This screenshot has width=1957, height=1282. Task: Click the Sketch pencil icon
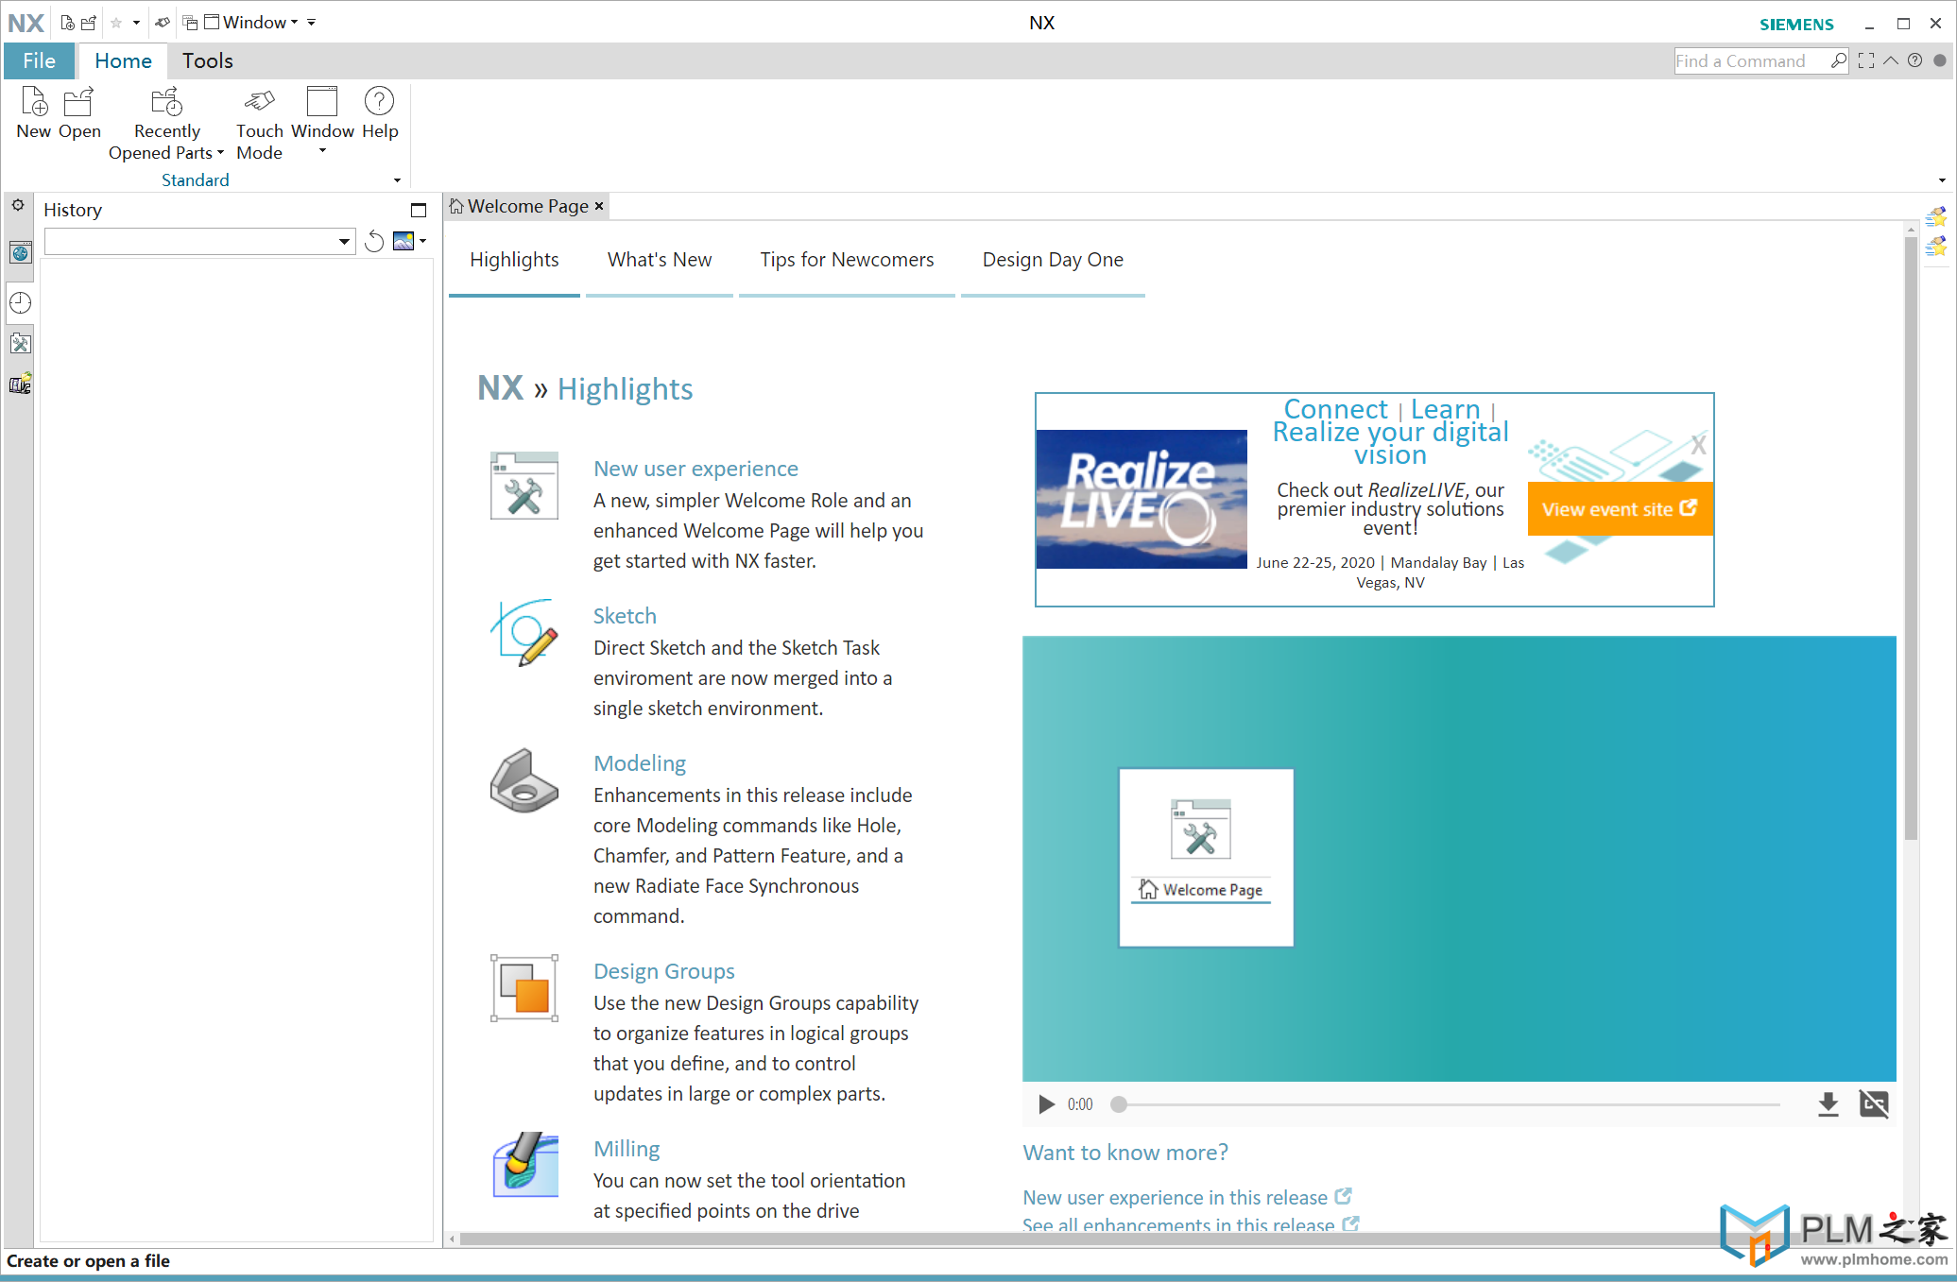(524, 633)
